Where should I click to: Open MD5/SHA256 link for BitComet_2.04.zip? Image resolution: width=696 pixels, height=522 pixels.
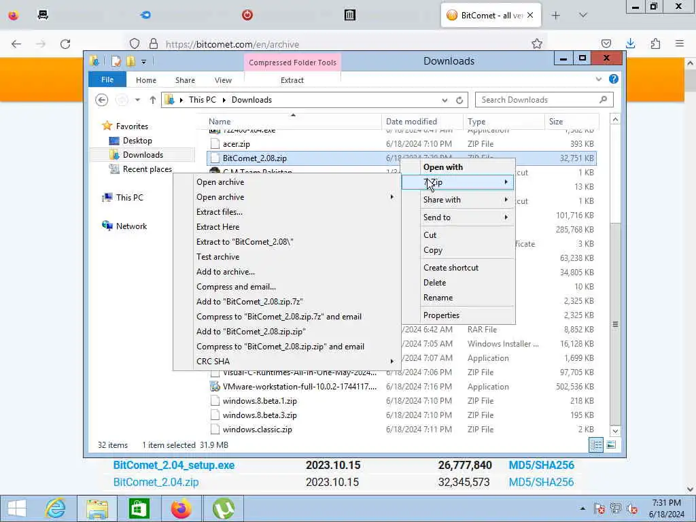[x=541, y=482]
